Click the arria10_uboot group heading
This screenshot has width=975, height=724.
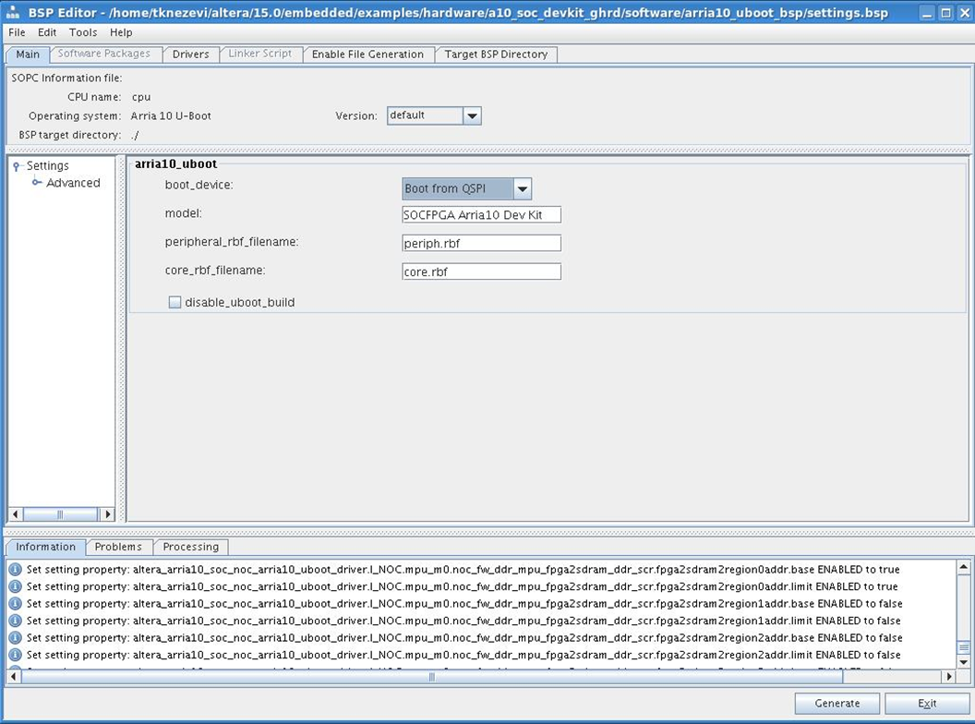click(x=176, y=163)
